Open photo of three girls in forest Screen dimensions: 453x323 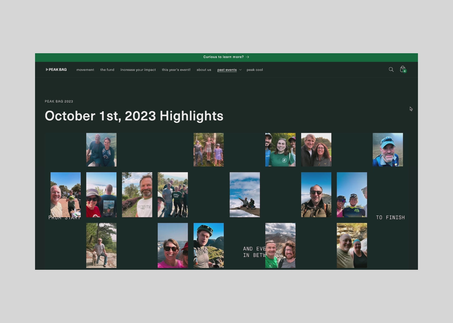pos(209,150)
